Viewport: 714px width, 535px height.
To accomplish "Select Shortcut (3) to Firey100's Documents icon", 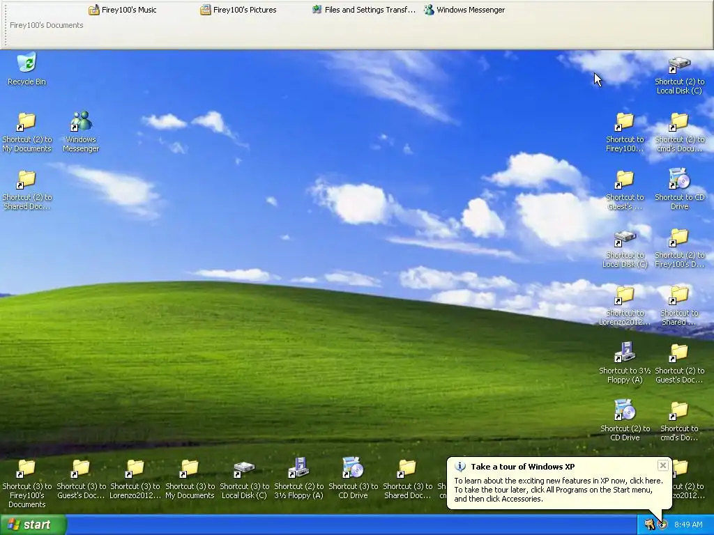I will (27, 483).
